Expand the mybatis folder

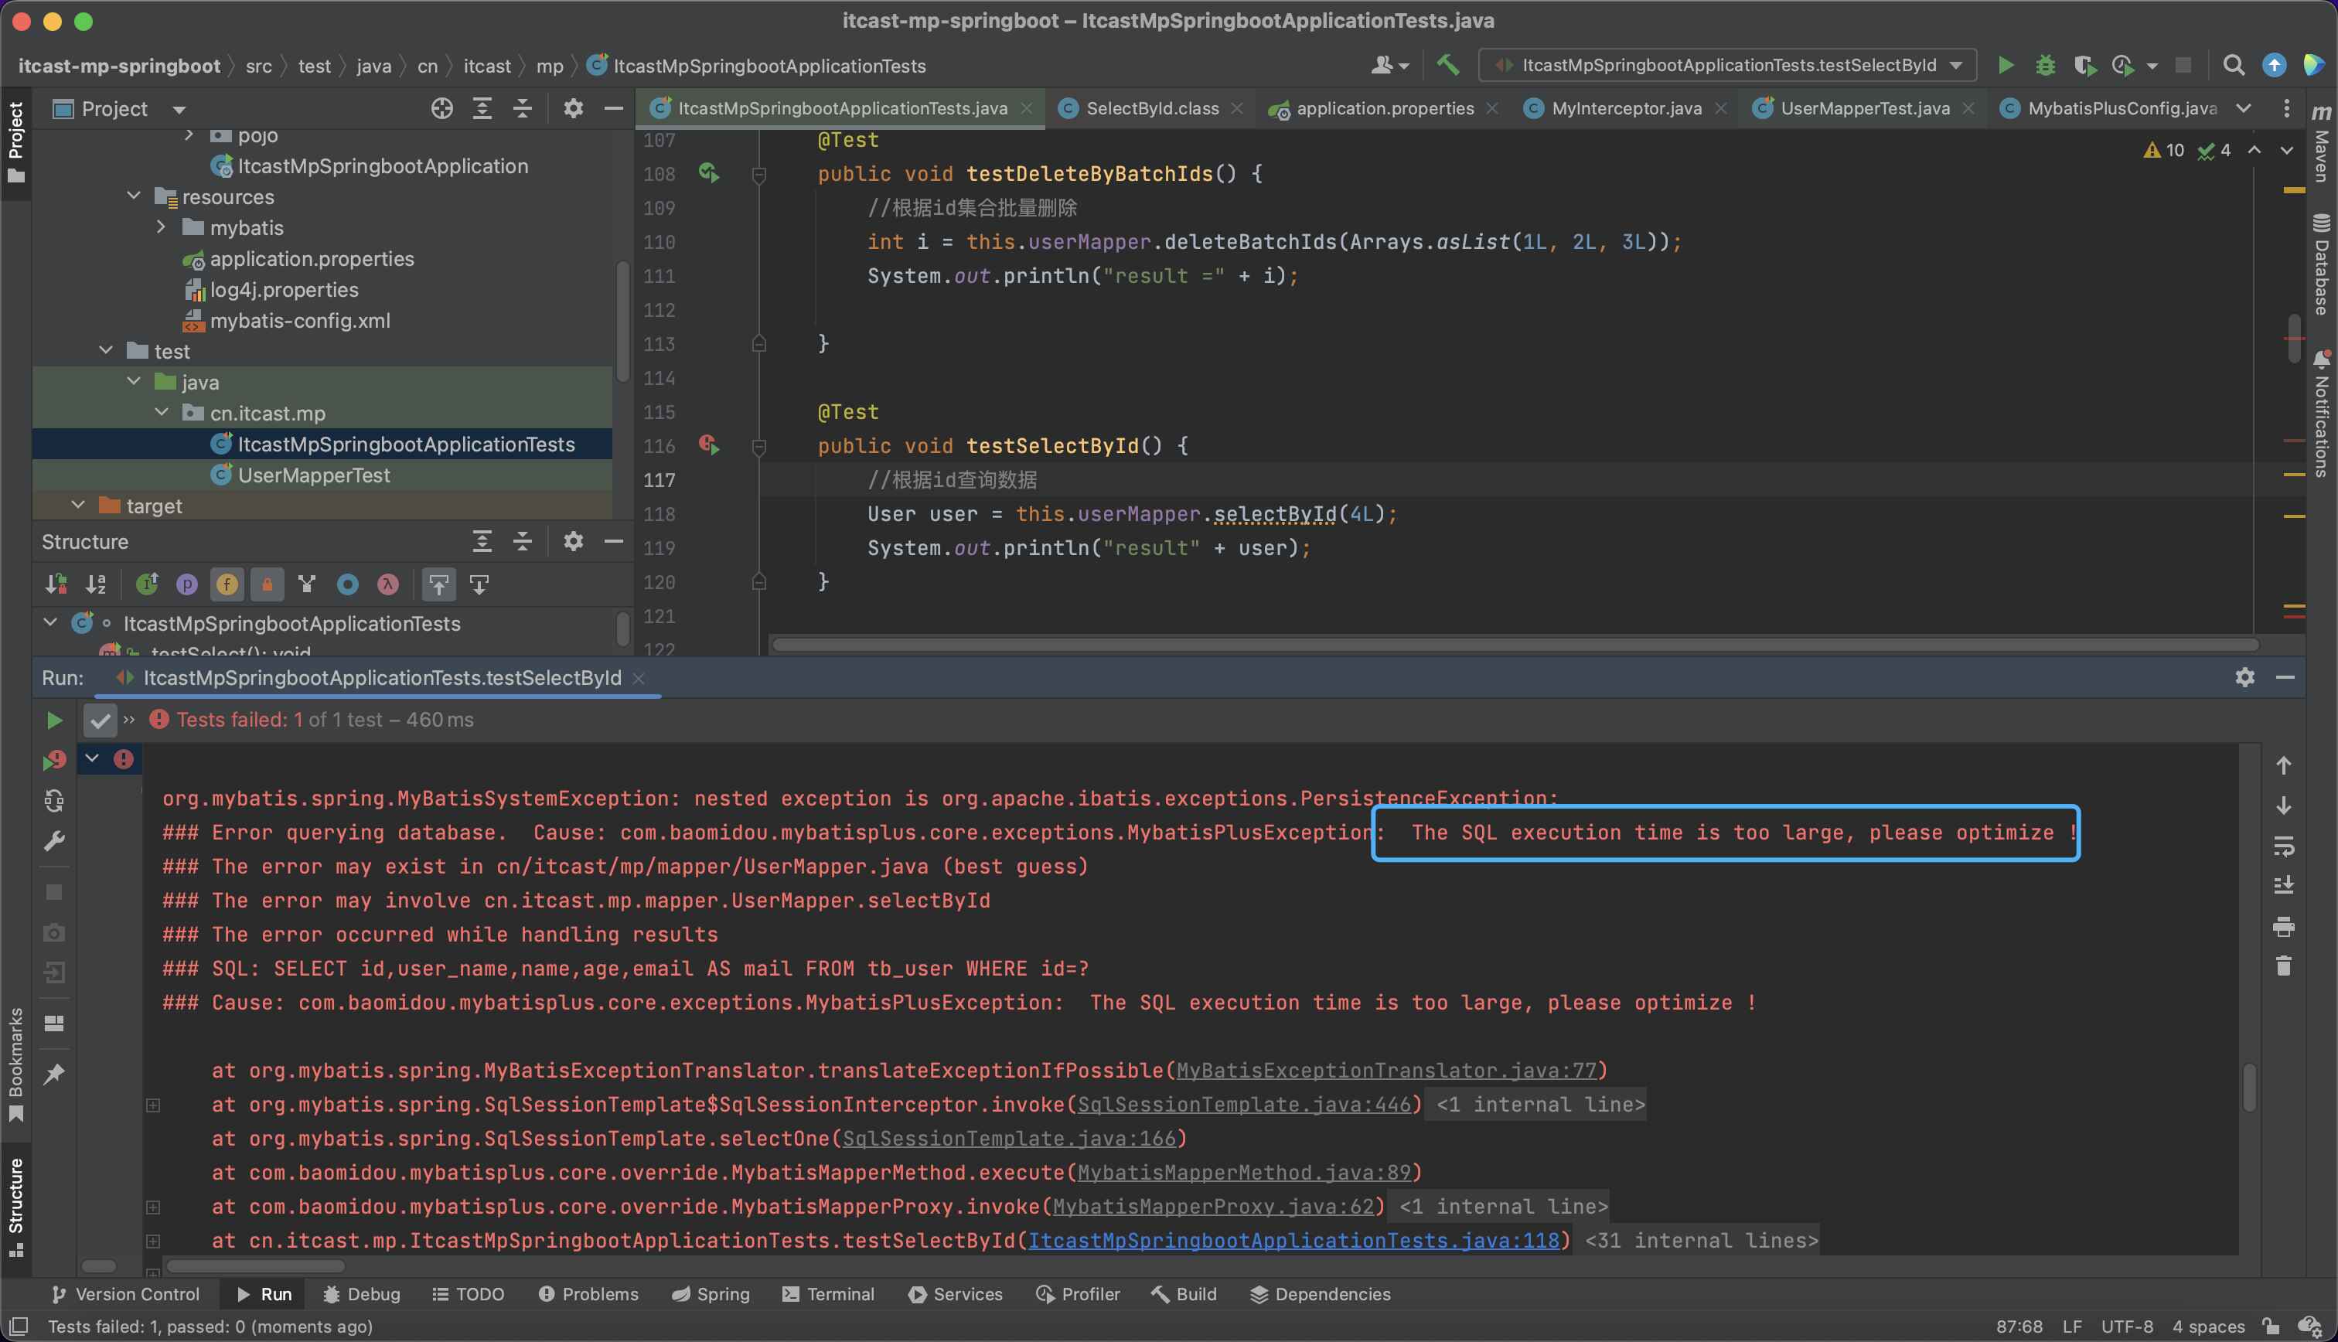162,227
